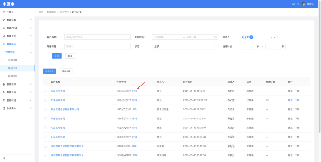Open the cloud icon in top bar

pyautogui.click(x=298, y=4)
